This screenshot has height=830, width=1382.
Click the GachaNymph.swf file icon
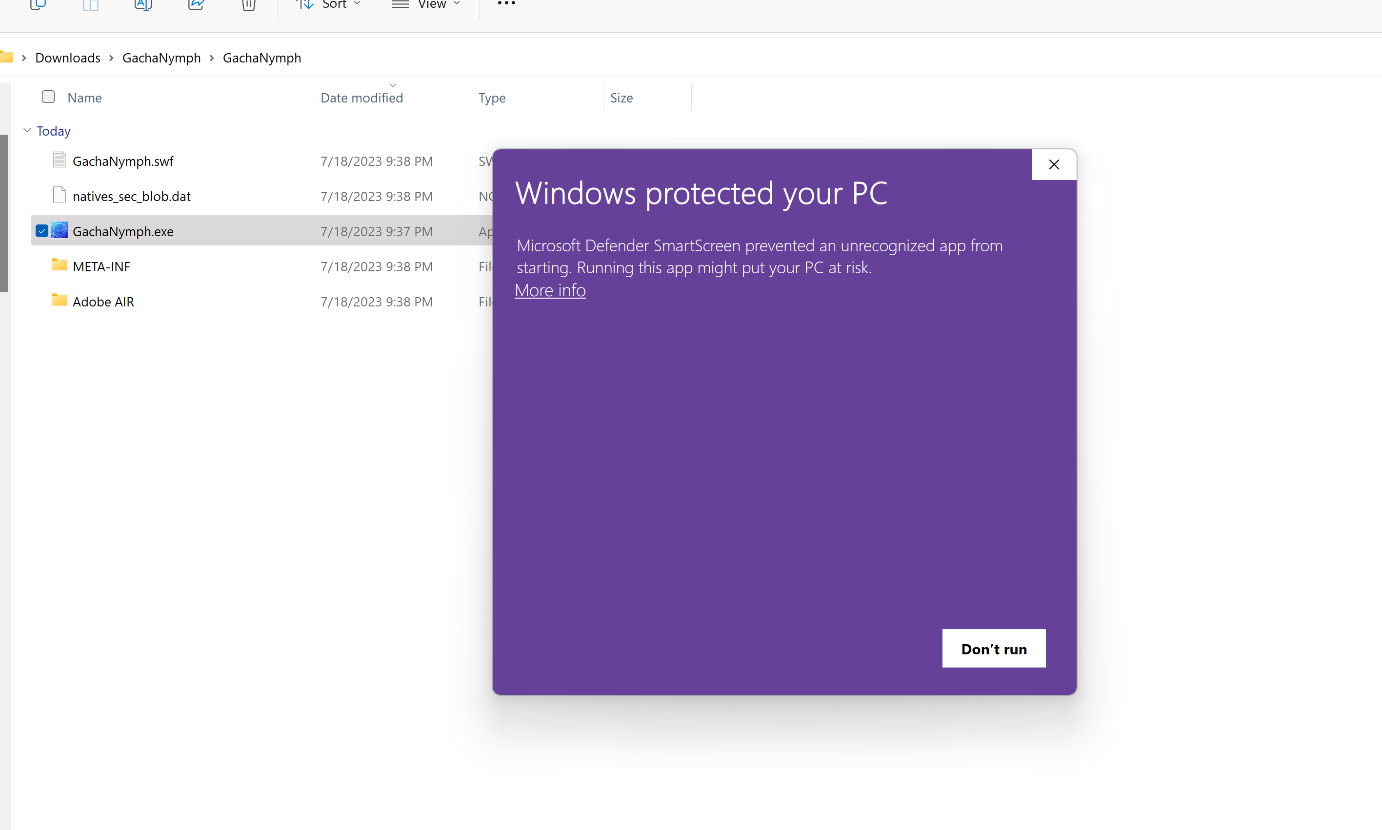click(59, 161)
